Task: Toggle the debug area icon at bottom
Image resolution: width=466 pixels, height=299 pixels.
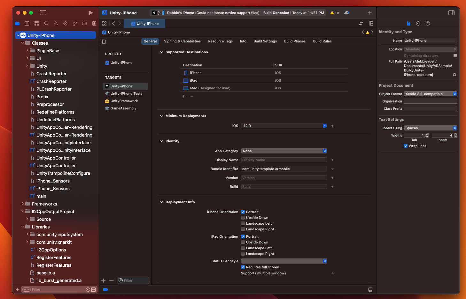Action: point(370,290)
